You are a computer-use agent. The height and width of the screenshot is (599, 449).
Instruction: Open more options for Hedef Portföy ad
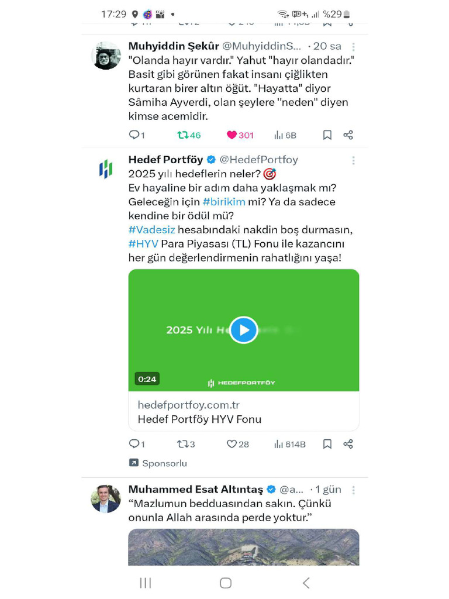[x=353, y=160]
